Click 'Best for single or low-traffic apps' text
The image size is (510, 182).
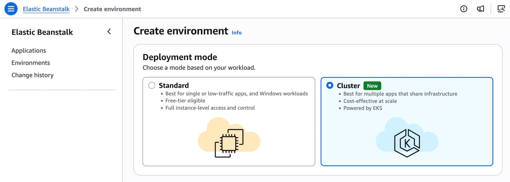pos(206,94)
